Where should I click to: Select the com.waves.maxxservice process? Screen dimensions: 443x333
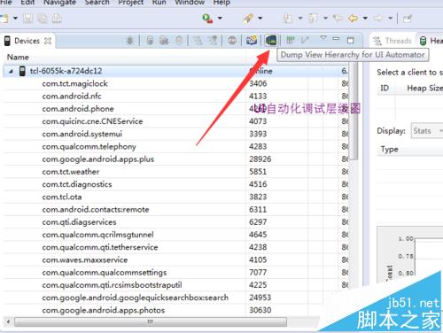click(x=85, y=260)
